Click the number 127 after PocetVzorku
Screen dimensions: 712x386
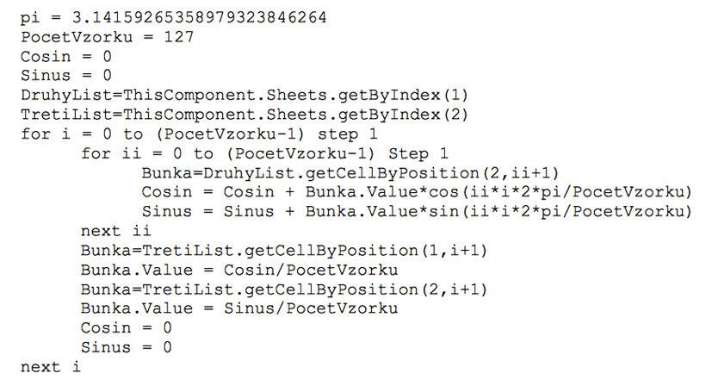tap(179, 37)
